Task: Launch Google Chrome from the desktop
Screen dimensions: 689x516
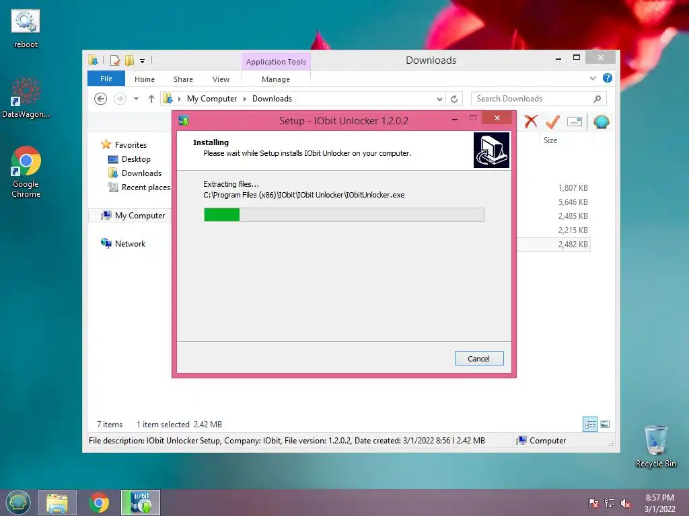Action: (26, 172)
